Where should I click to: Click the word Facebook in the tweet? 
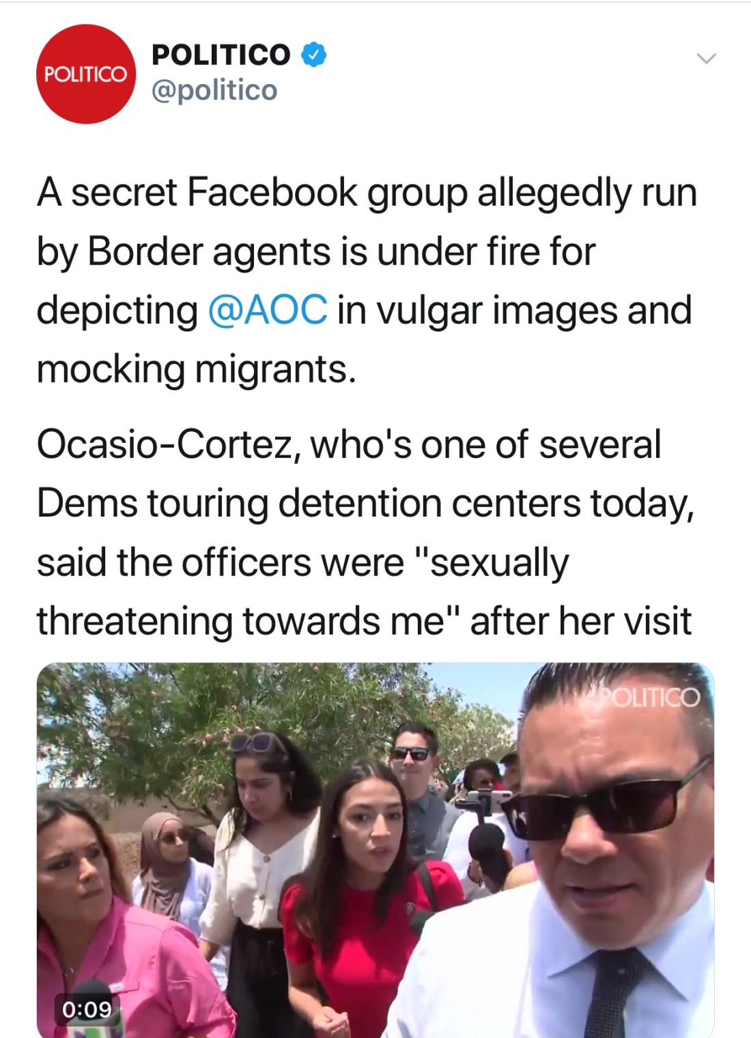272,192
